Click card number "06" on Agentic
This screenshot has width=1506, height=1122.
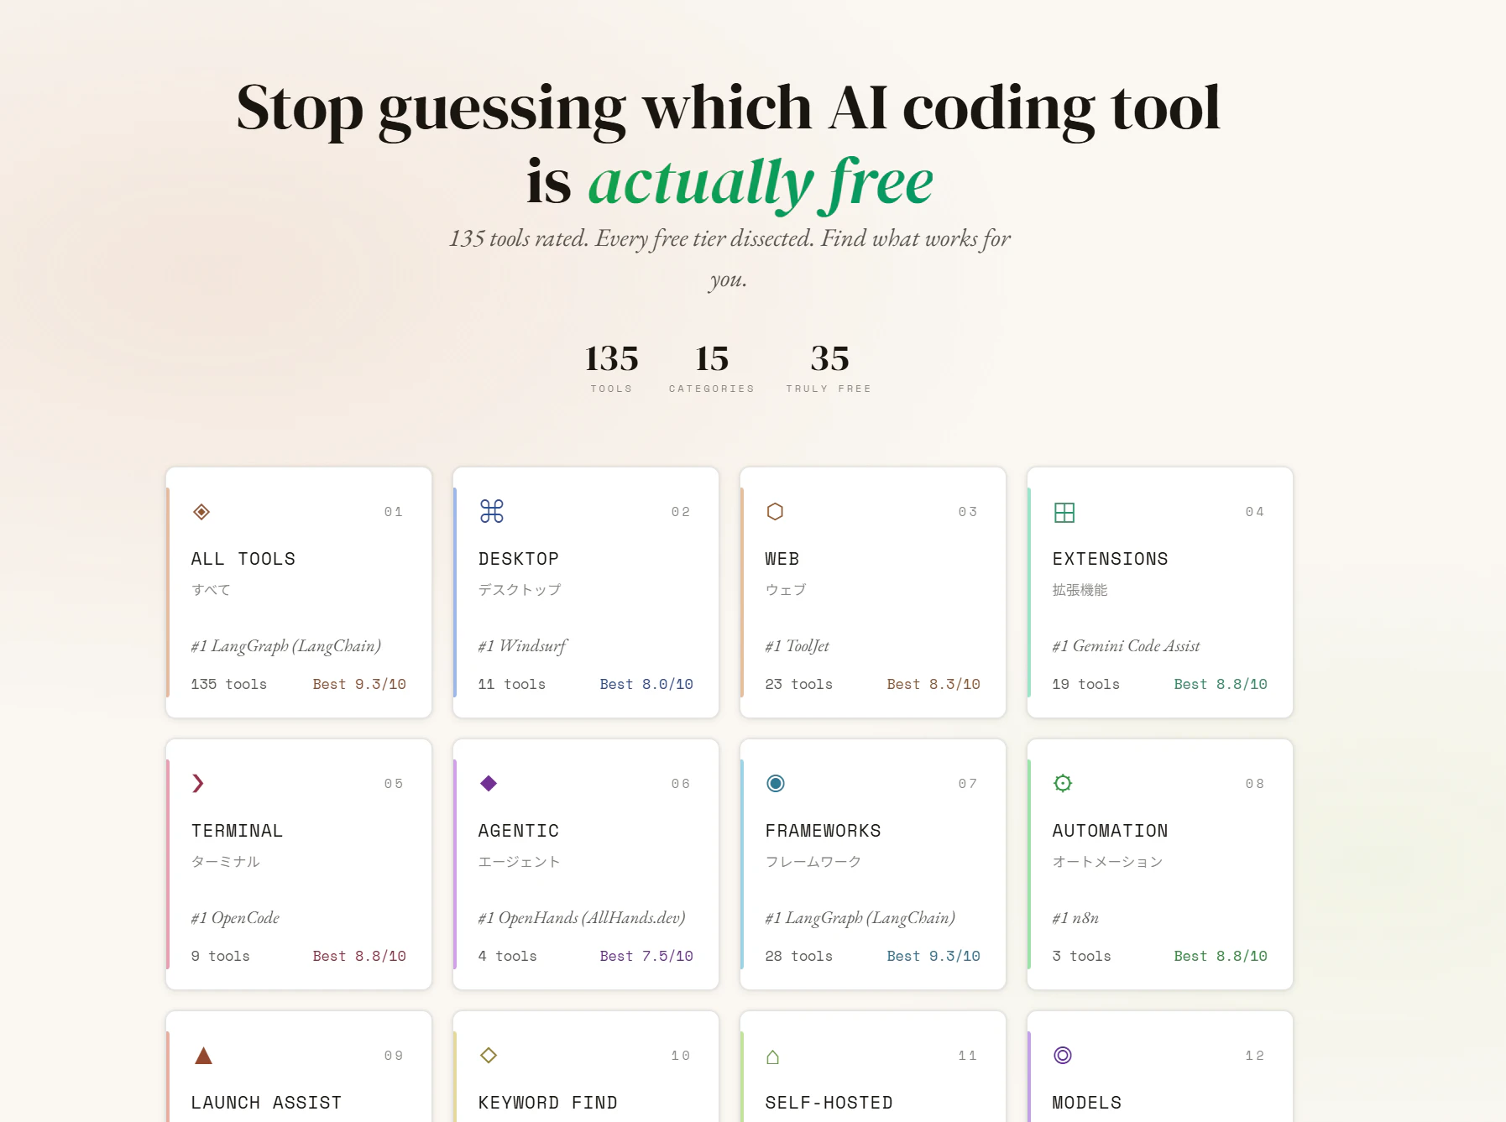point(681,784)
